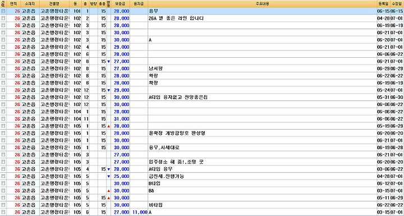The height and width of the screenshot is (216, 404).
Task: Click the registration date 05-19
Action: point(383,126)
